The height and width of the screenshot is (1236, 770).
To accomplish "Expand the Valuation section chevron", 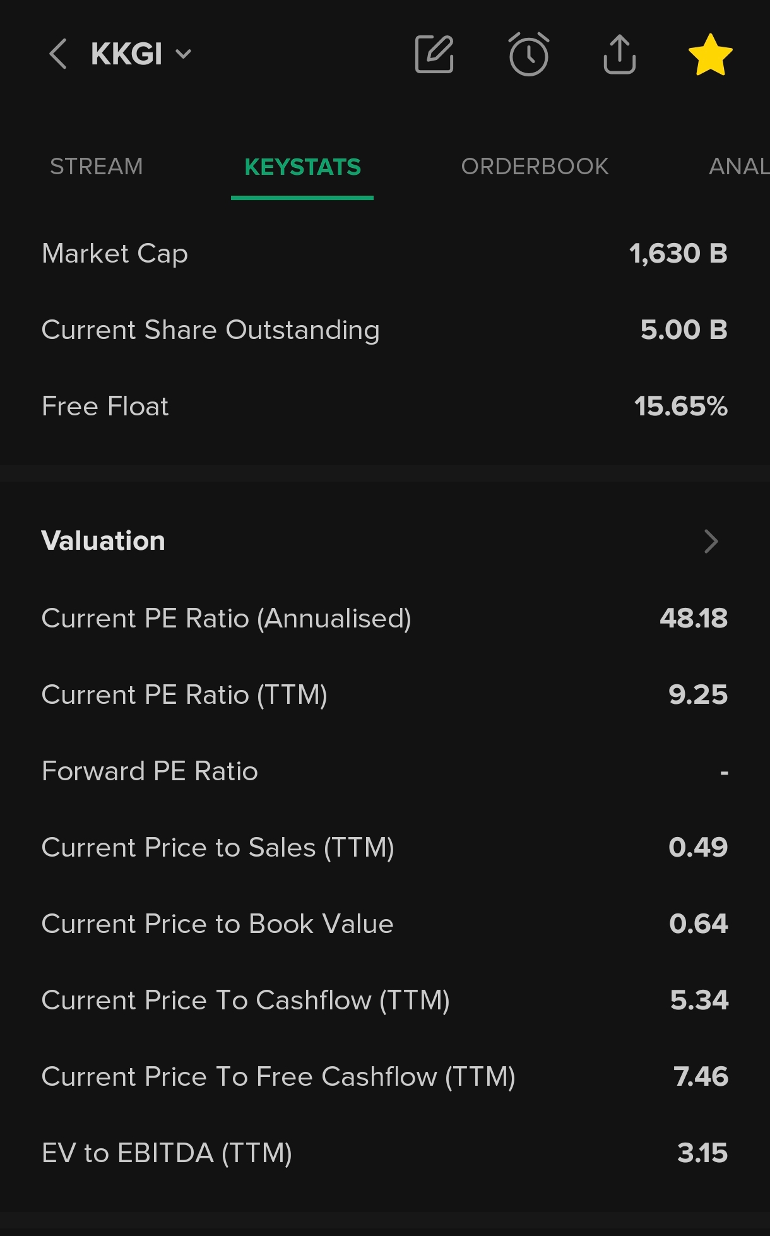I will tap(711, 541).
